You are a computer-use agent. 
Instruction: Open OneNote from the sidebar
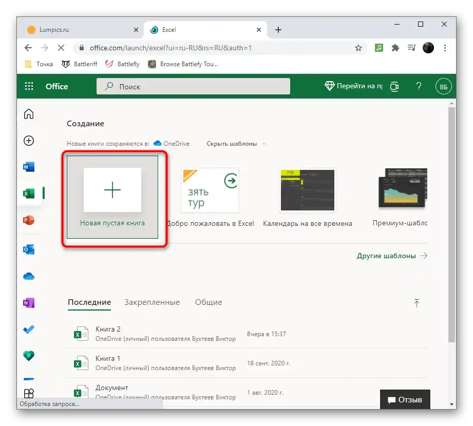tap(29, 303)
